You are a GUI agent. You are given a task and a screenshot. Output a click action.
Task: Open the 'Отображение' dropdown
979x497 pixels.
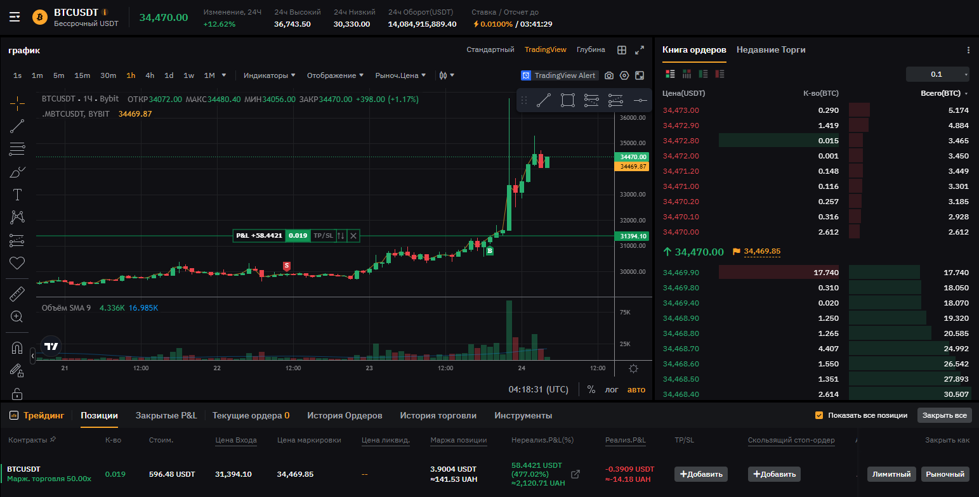coord(335,75)
